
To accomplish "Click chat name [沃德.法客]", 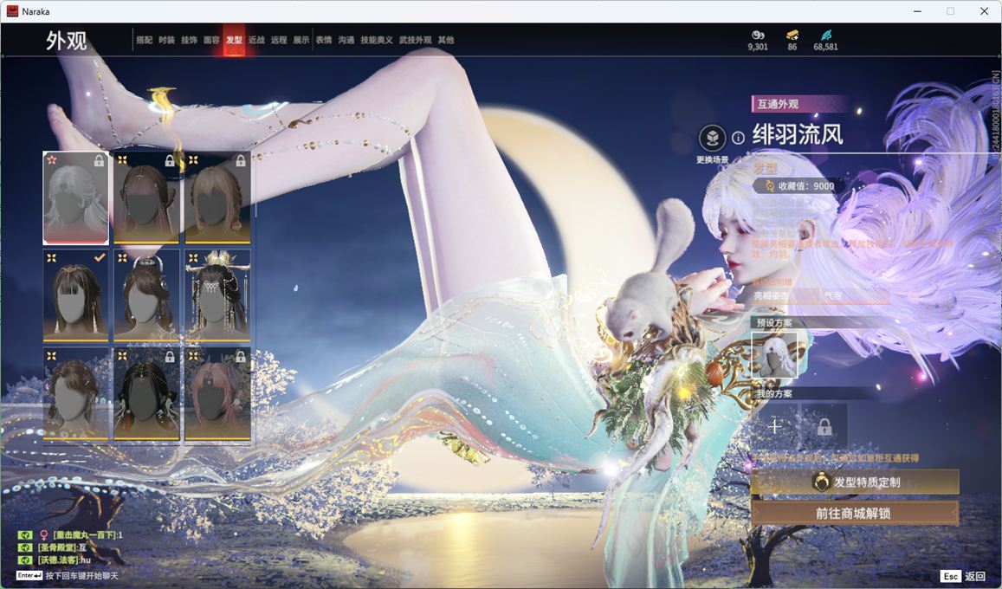I will [x=57, y=560].
